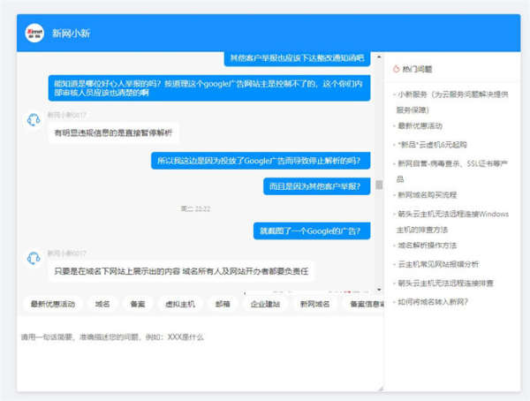530x401 pixels.
Task: Select the 最新优惠活动 quick reply chip
Action: (x=53, y=304)
